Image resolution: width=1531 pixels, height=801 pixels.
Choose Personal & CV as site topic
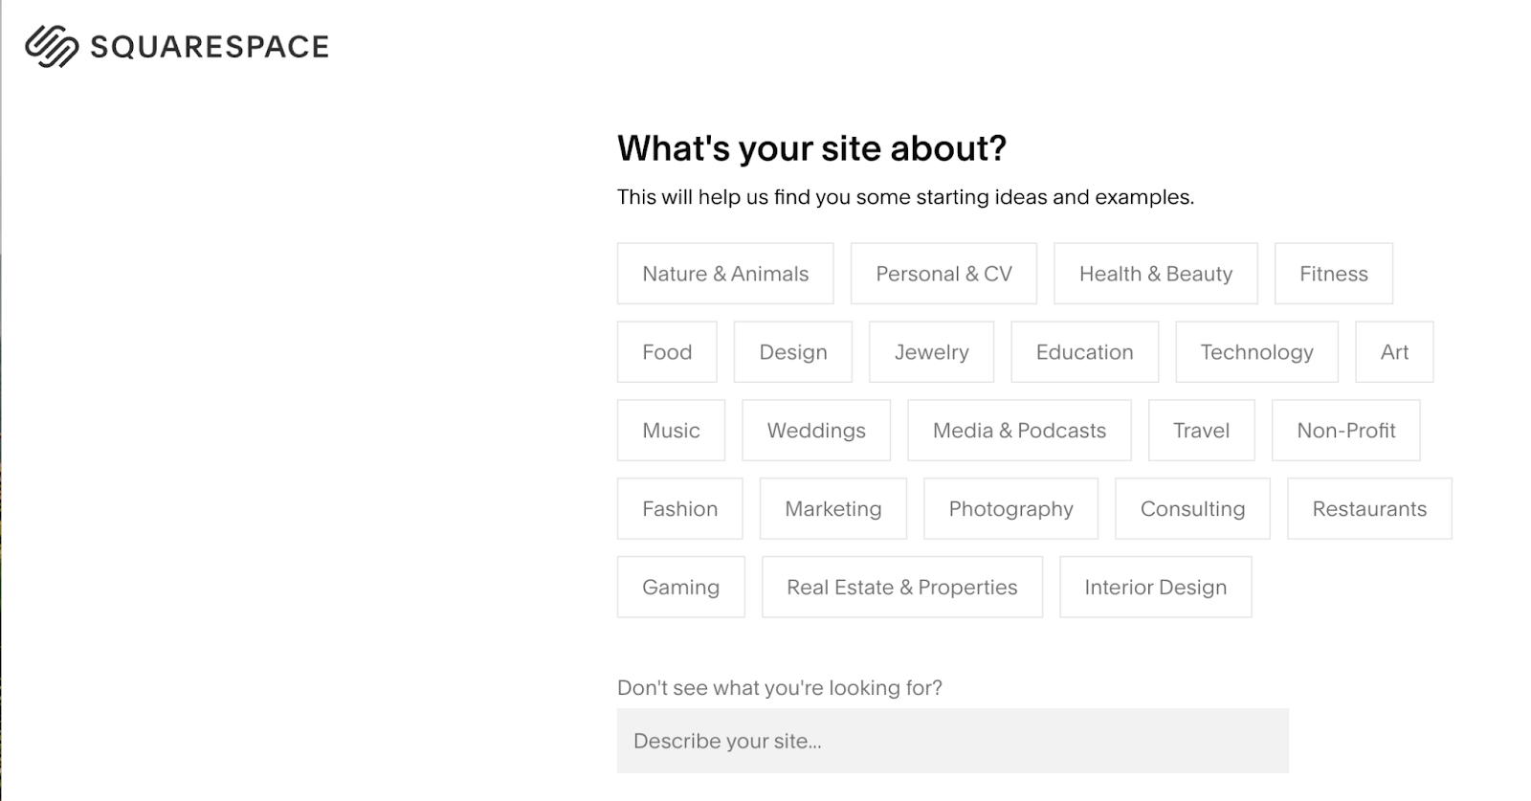coord(943,274)
